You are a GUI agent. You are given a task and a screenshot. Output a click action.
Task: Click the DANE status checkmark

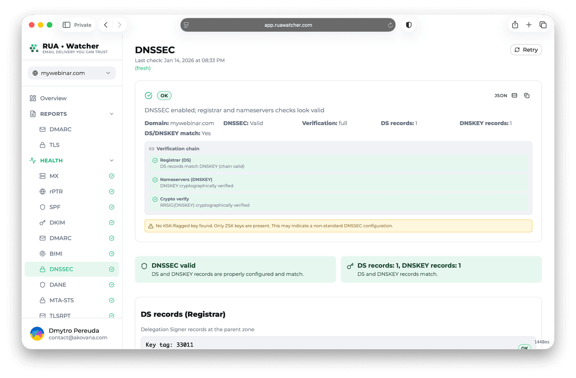click(x=111, y=284)
